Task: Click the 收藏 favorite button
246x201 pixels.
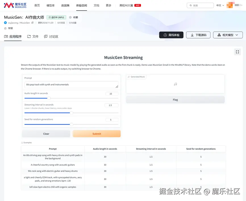Action: tap(73, 17)
